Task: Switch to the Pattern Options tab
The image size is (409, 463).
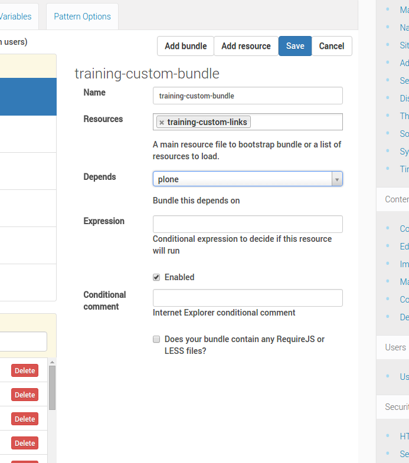Action: point(82,17)
